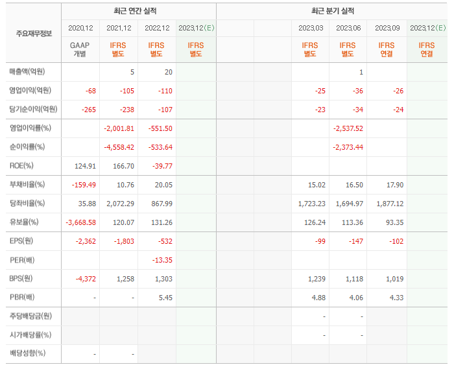Click the 4.33 quarterly PBR value
Screen dimensions: 454x367
(x=397, y=298)
